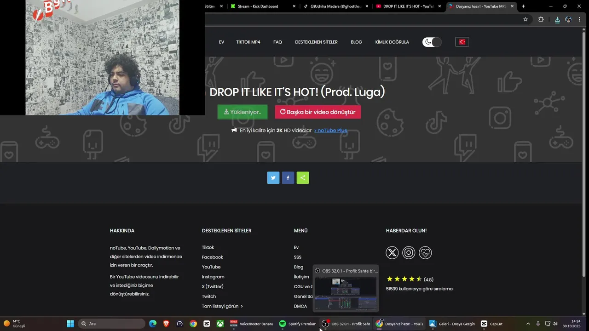Open Brave browser from the taskbar
This screenshot has height=331, width=589.
coord(166,324)
